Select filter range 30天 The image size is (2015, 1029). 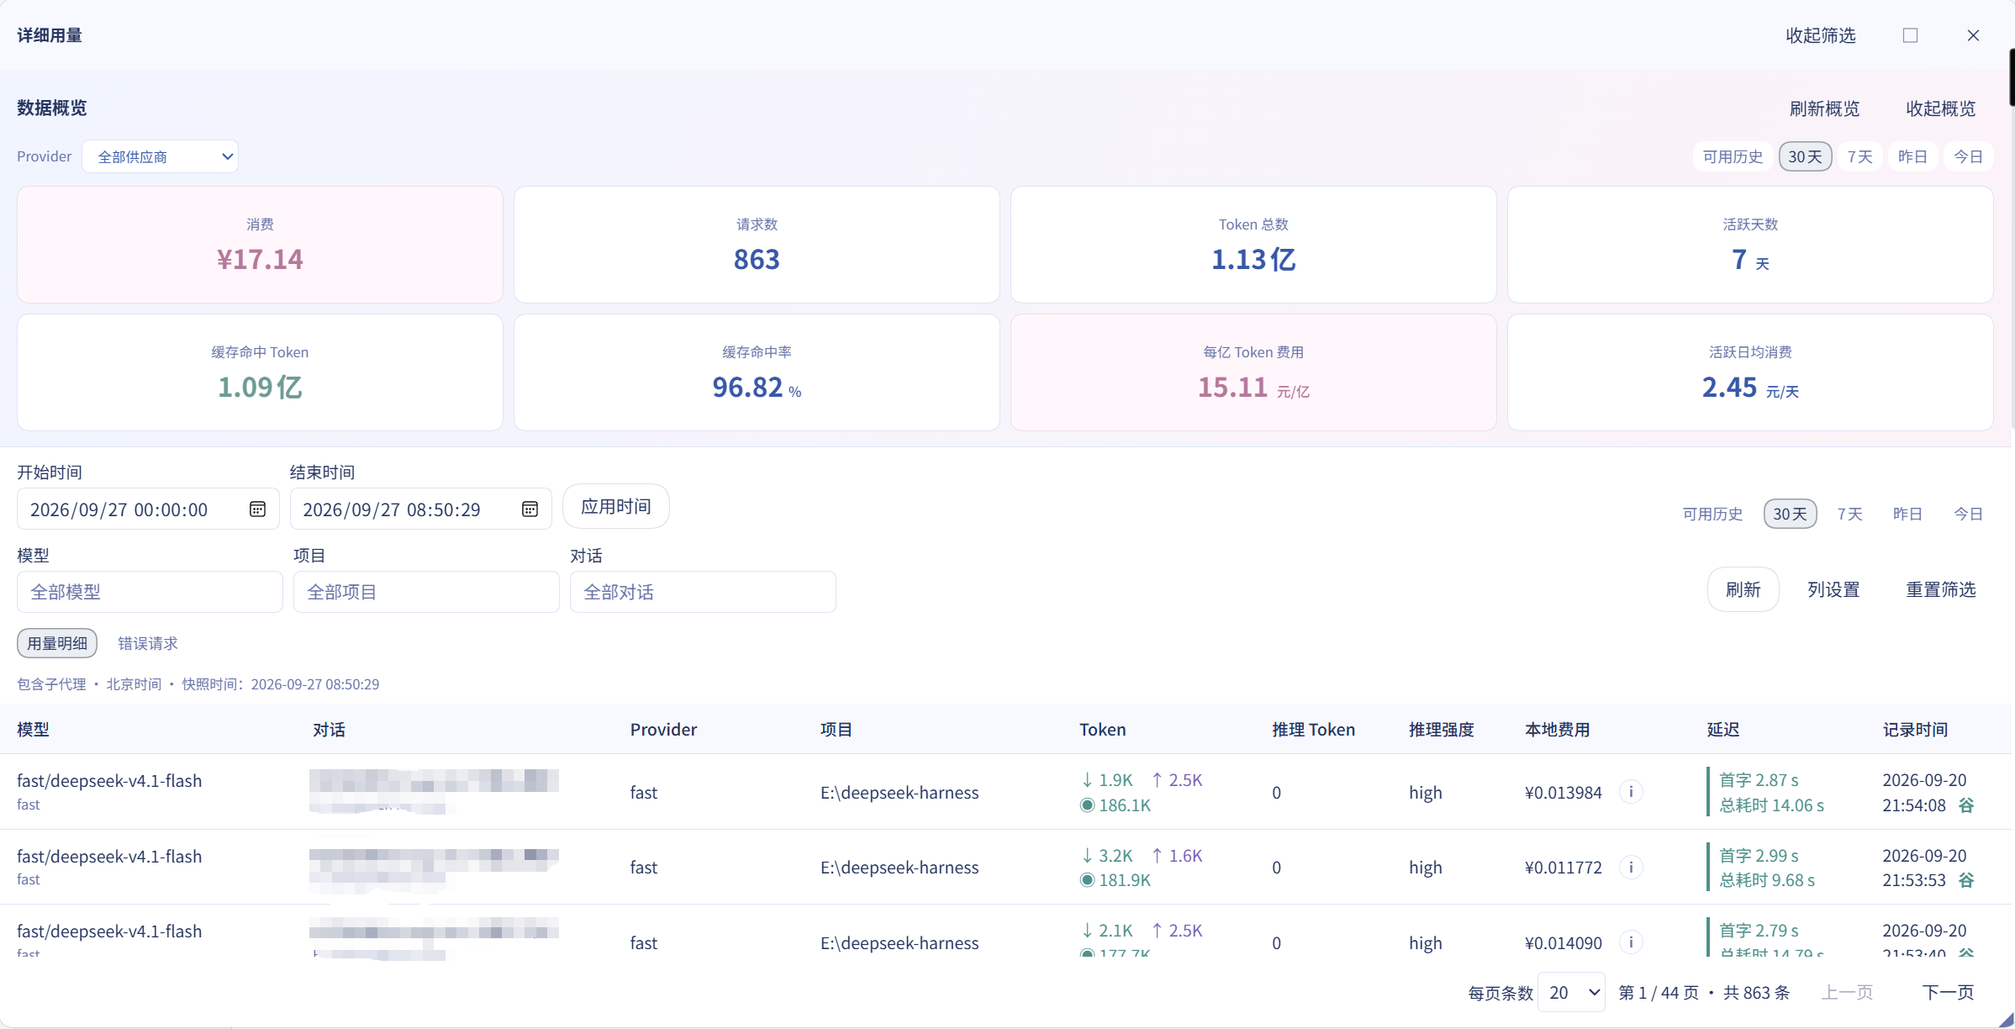pos(1790,514)
